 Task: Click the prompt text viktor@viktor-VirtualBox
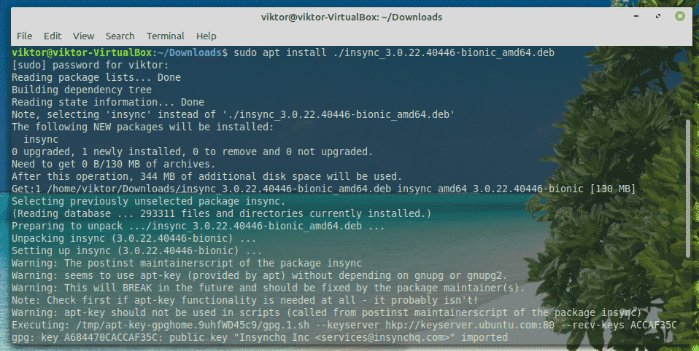(82, 52)
